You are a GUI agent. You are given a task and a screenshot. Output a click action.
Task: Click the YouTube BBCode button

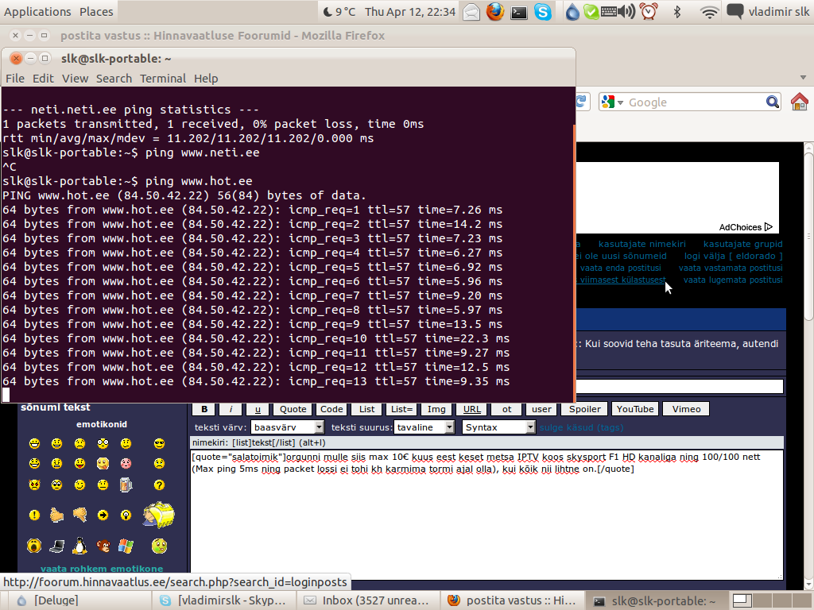click(x=635, y=409)
